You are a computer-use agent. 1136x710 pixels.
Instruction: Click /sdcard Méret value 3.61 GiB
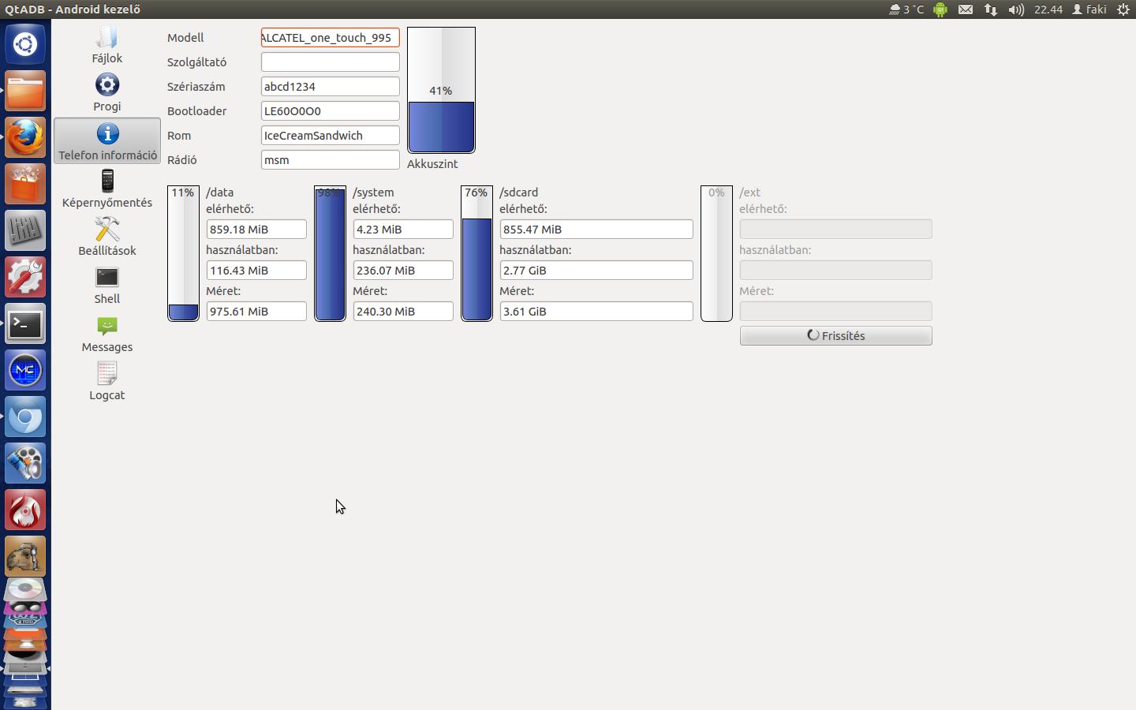point(596,312)
